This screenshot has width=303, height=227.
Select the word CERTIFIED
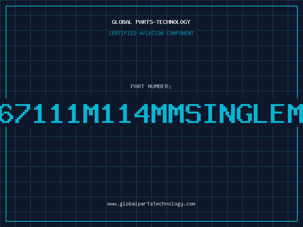click(123, 33)
